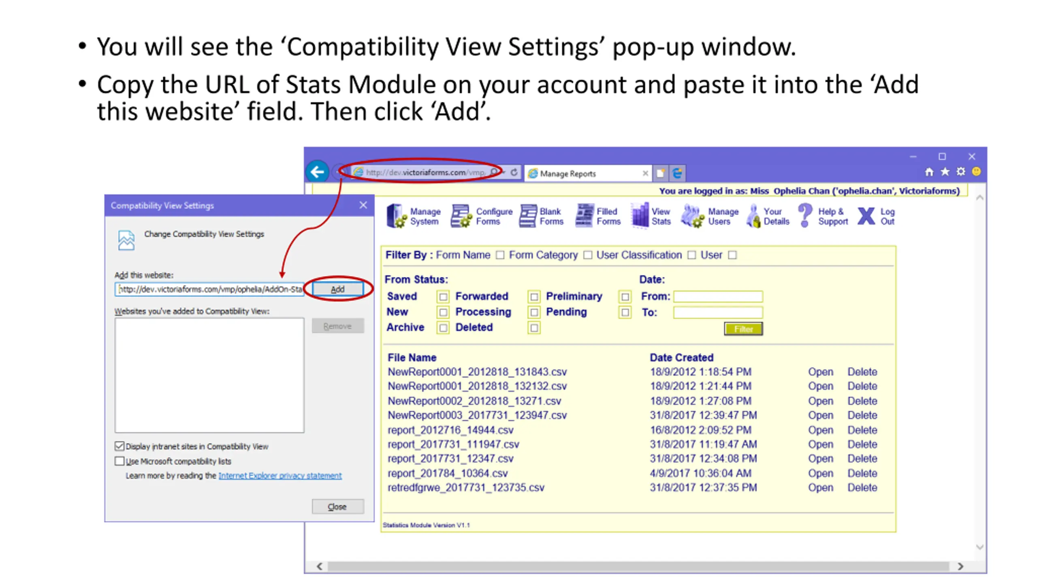
Task: Delete report_2017731_111947.csv
Action: (862, 444)
